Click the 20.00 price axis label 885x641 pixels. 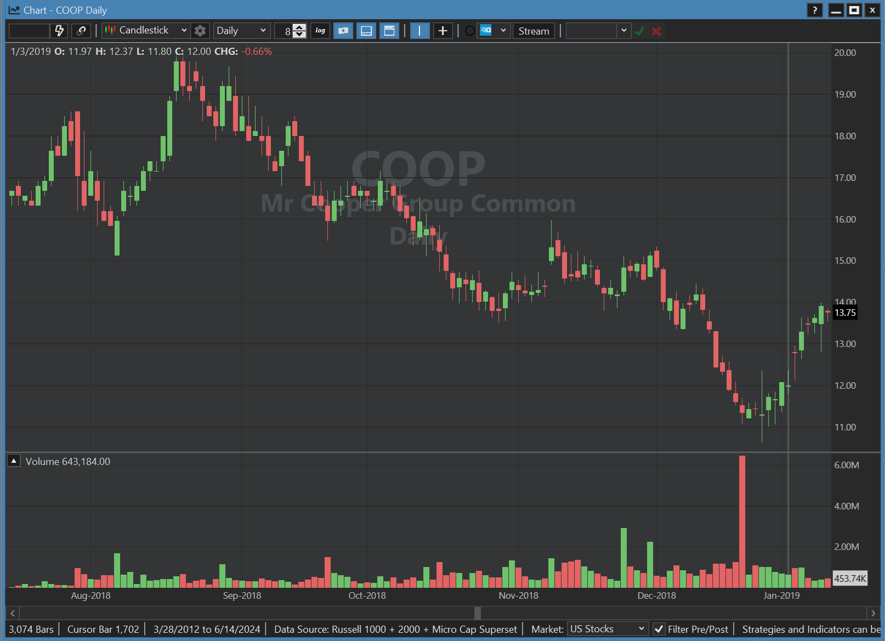pos(845,53)
